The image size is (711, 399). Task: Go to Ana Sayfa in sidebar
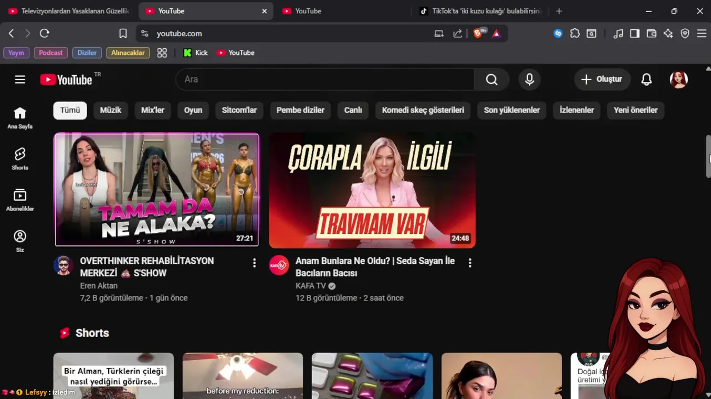click(x=20, y=118)
